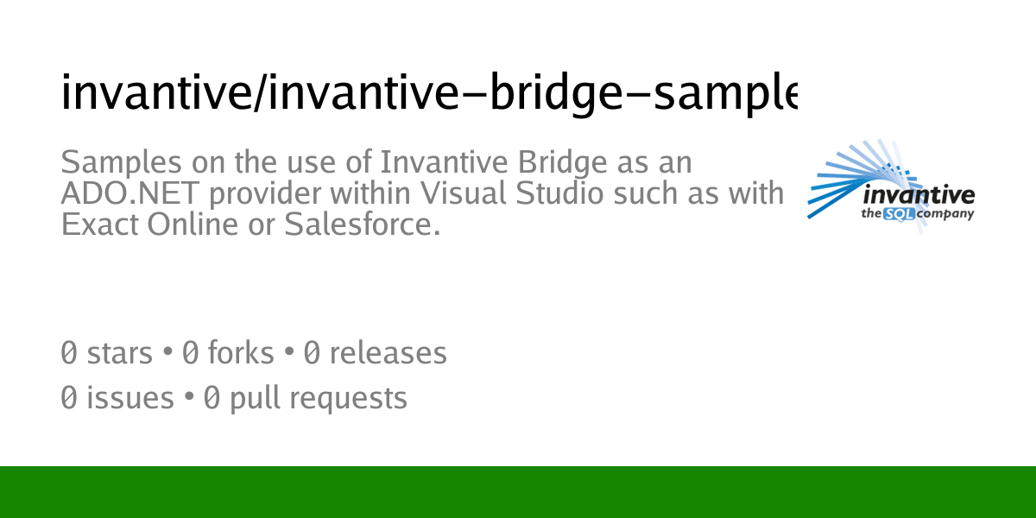
Task: Click the green bar at the bottom
Action: pos(518,492)
